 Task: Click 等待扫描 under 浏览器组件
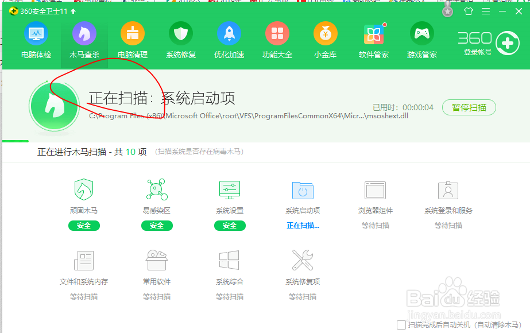tap(375, 226)
